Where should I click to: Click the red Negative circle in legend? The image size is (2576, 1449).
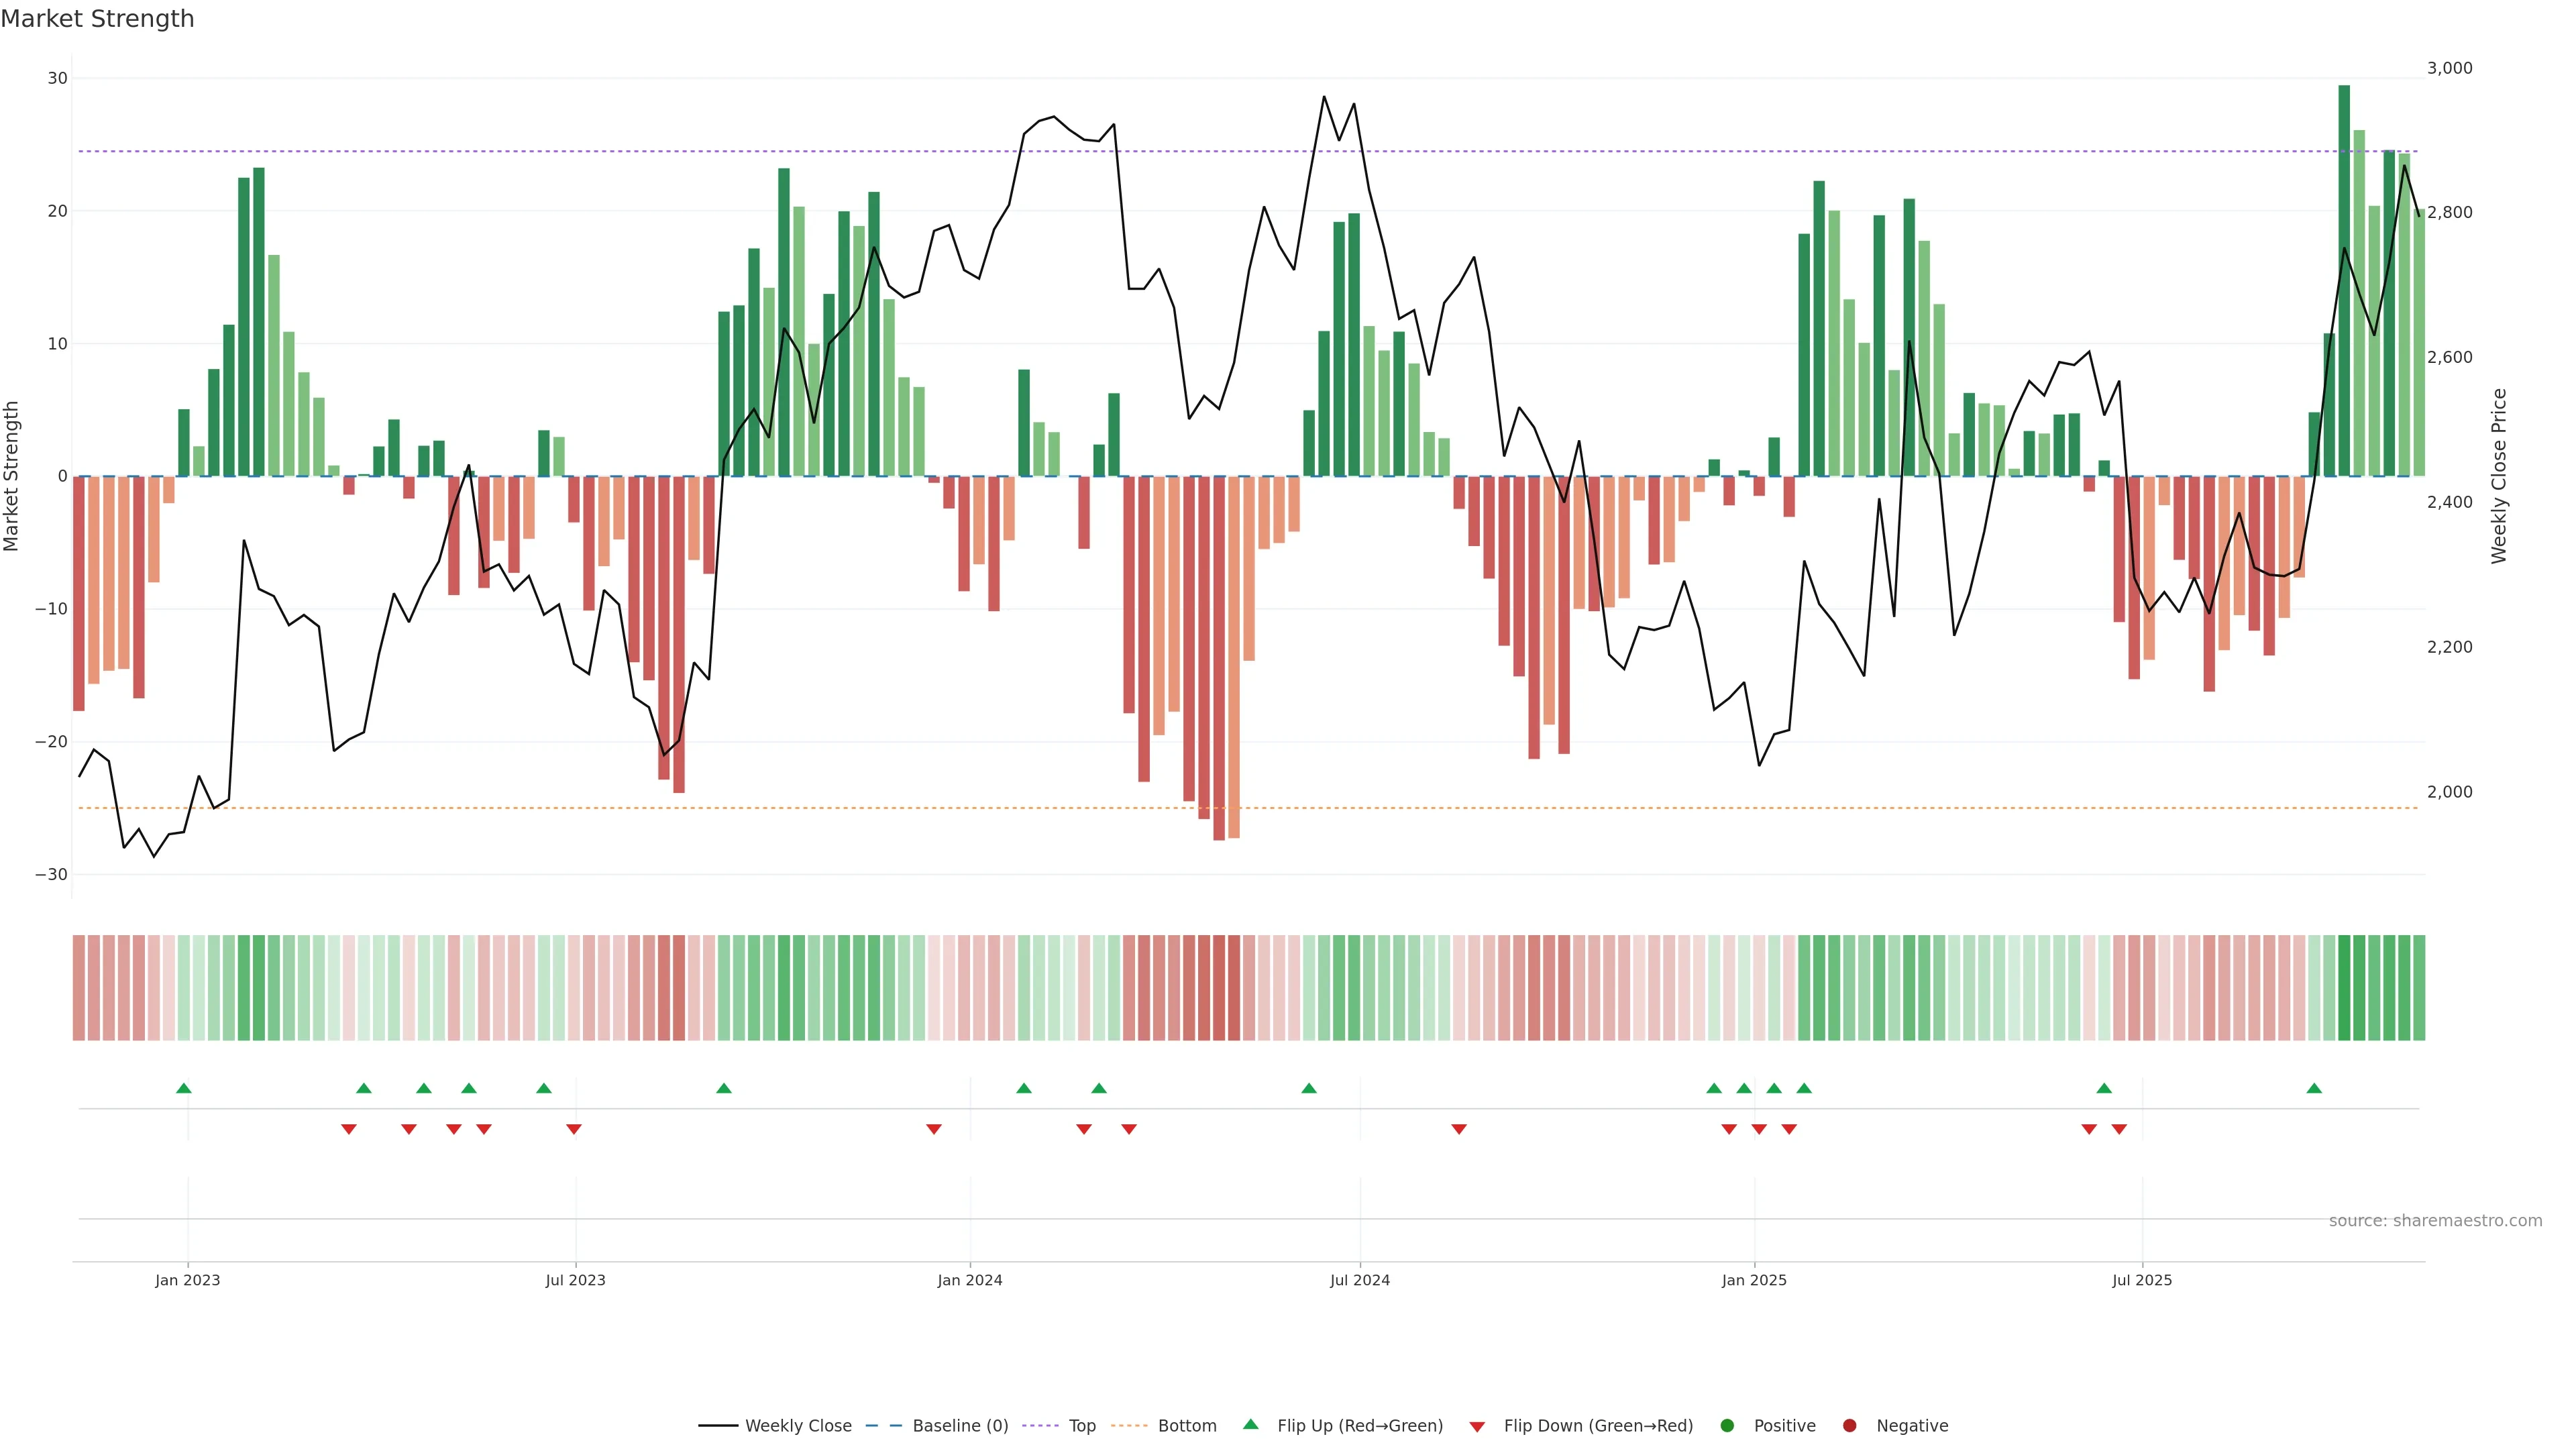pos(1849,1425)
